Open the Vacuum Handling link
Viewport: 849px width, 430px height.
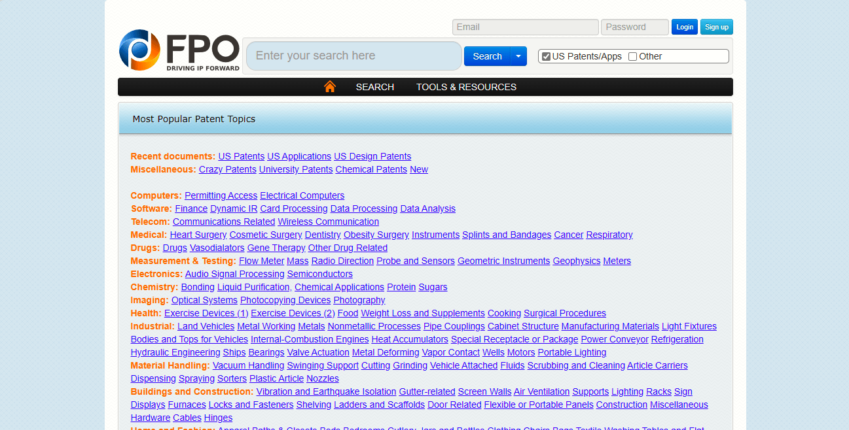pyautogui.click(x=248, y=365)
